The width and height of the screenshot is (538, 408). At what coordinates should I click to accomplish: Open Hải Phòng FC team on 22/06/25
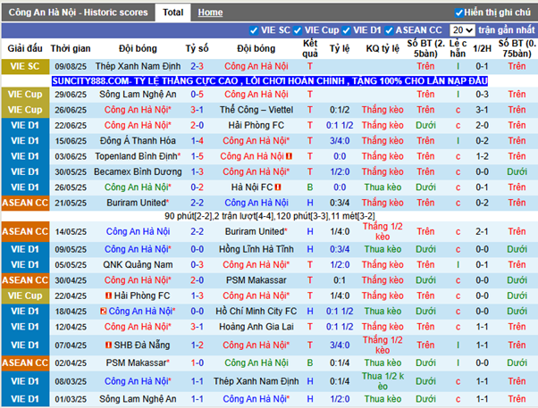tap(256, 126)
